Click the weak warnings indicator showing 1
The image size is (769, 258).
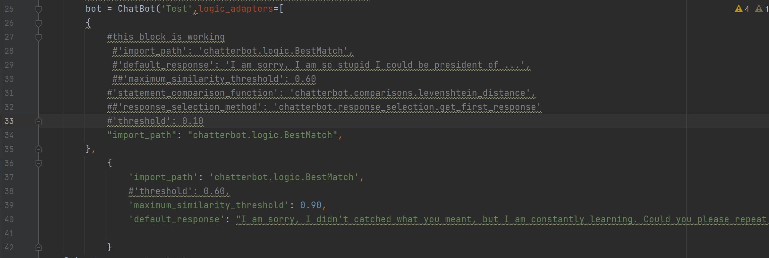coord(762,9)
